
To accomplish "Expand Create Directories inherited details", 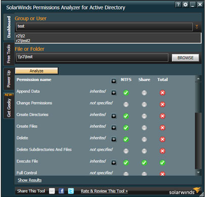I will (x=114, y=116).
